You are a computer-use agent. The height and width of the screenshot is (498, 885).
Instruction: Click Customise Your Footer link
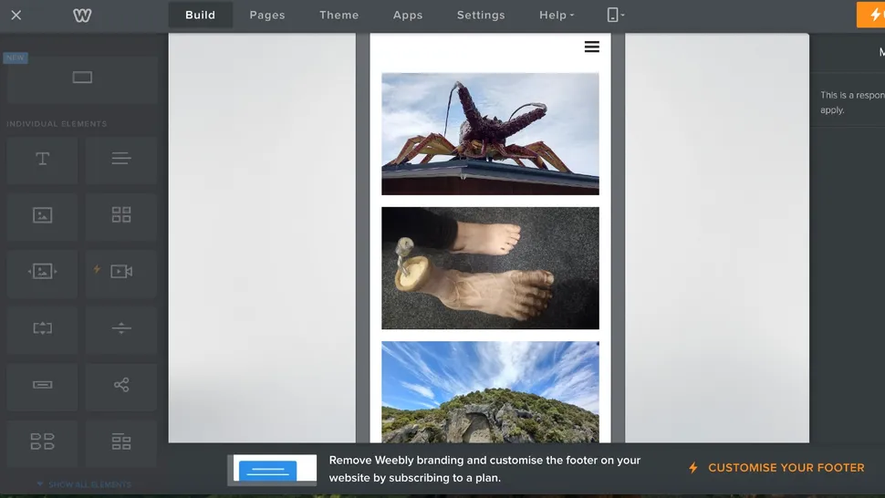pos(785,468)
